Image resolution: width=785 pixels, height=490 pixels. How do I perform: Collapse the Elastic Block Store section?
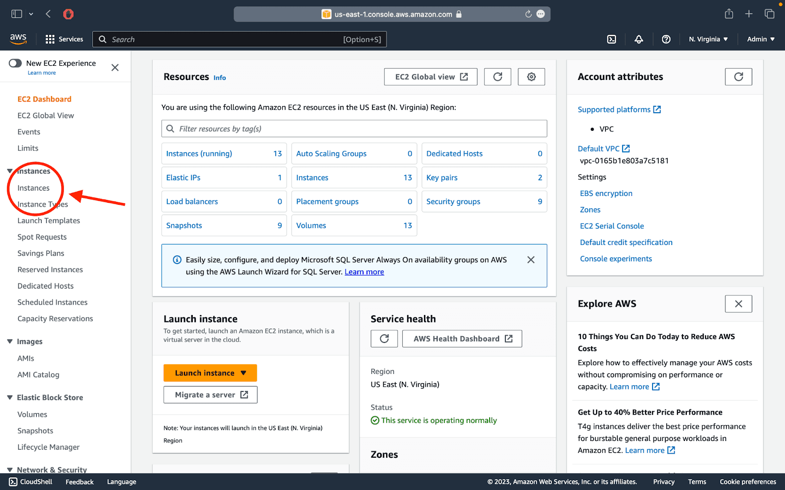tap(10, 397)
